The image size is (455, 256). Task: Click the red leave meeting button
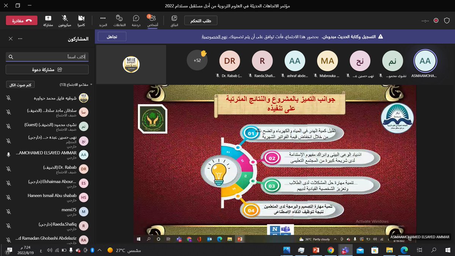pyautogui.click(x=22, y=20)
